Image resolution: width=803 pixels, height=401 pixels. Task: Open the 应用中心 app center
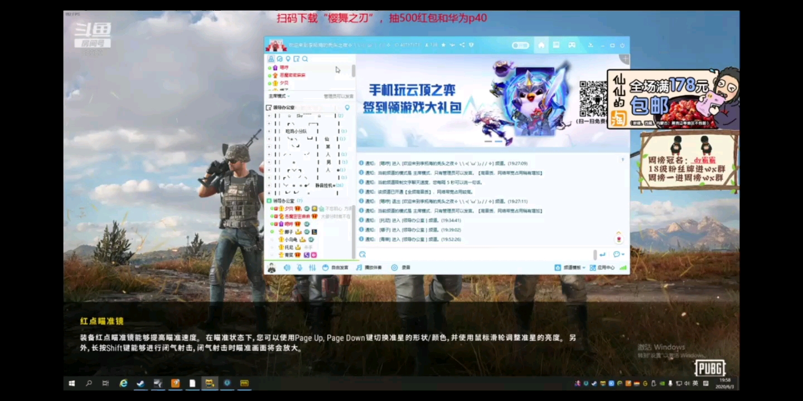[x=602, y=267]
